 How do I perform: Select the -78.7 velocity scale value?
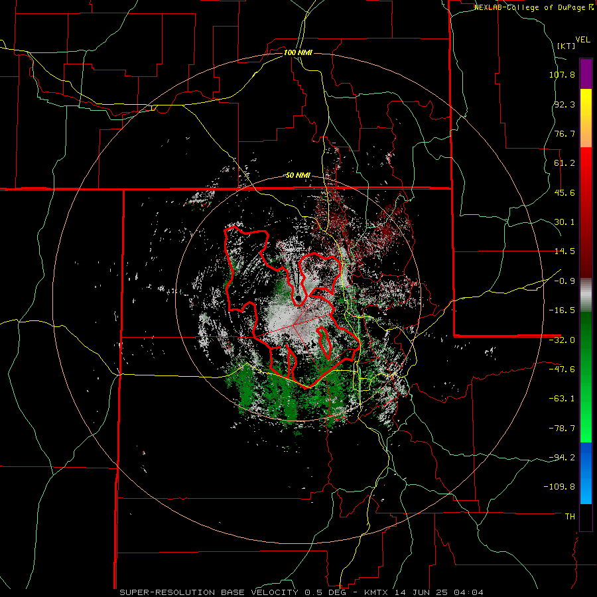[x=562, y=429]
